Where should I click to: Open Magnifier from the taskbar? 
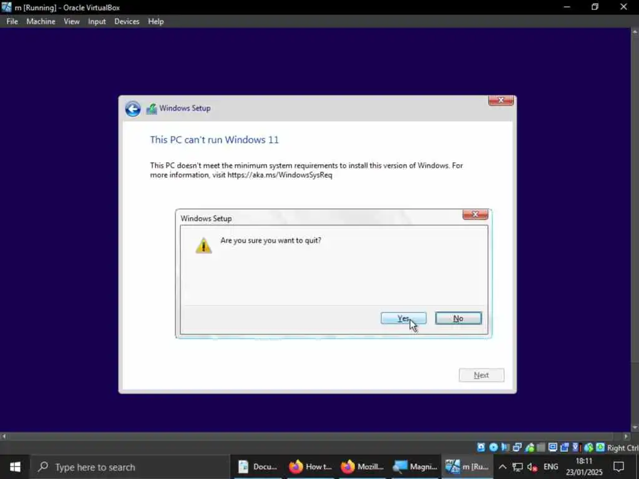tap(415, 467)
